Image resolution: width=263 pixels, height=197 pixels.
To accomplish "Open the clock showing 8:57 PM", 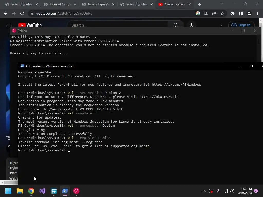I will 245,191.
